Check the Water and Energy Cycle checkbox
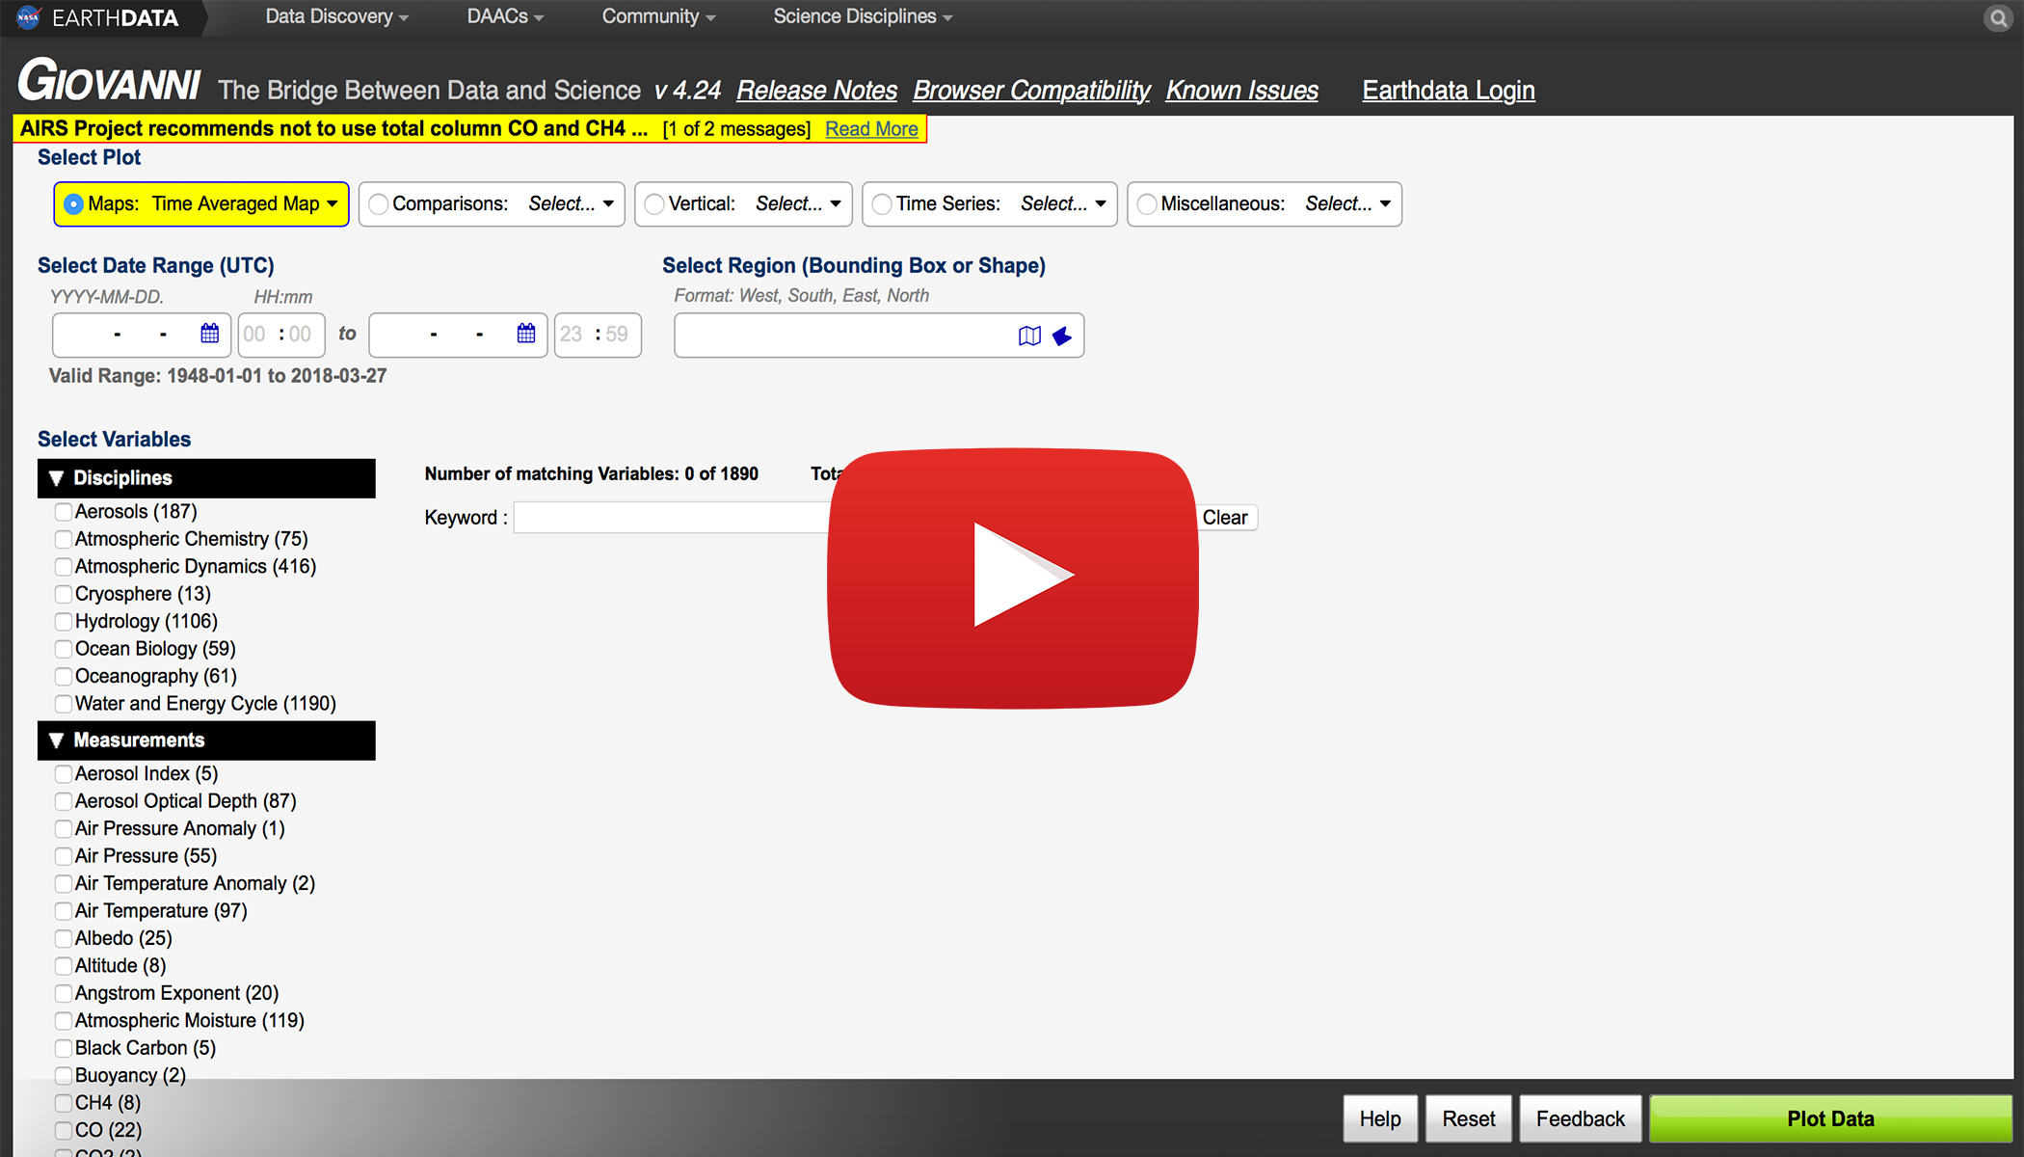 click(x=64, y=704)
